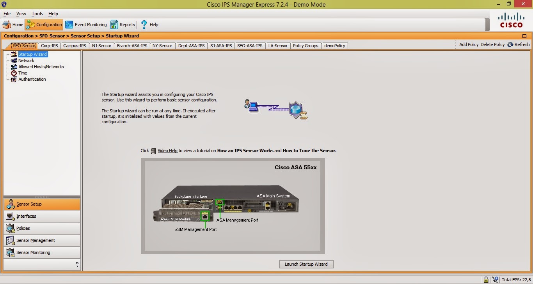The image size is (533, 284).
Task: Click the Launch Startup Wizard button
Action: click(306, 264)
